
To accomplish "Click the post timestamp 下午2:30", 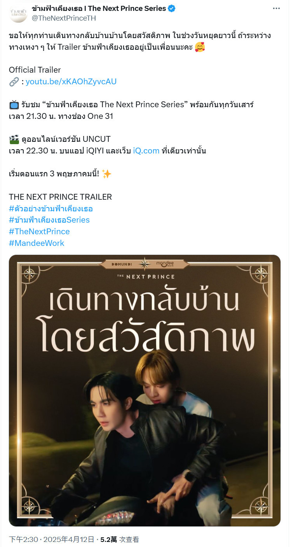I will tap(24, 539).
